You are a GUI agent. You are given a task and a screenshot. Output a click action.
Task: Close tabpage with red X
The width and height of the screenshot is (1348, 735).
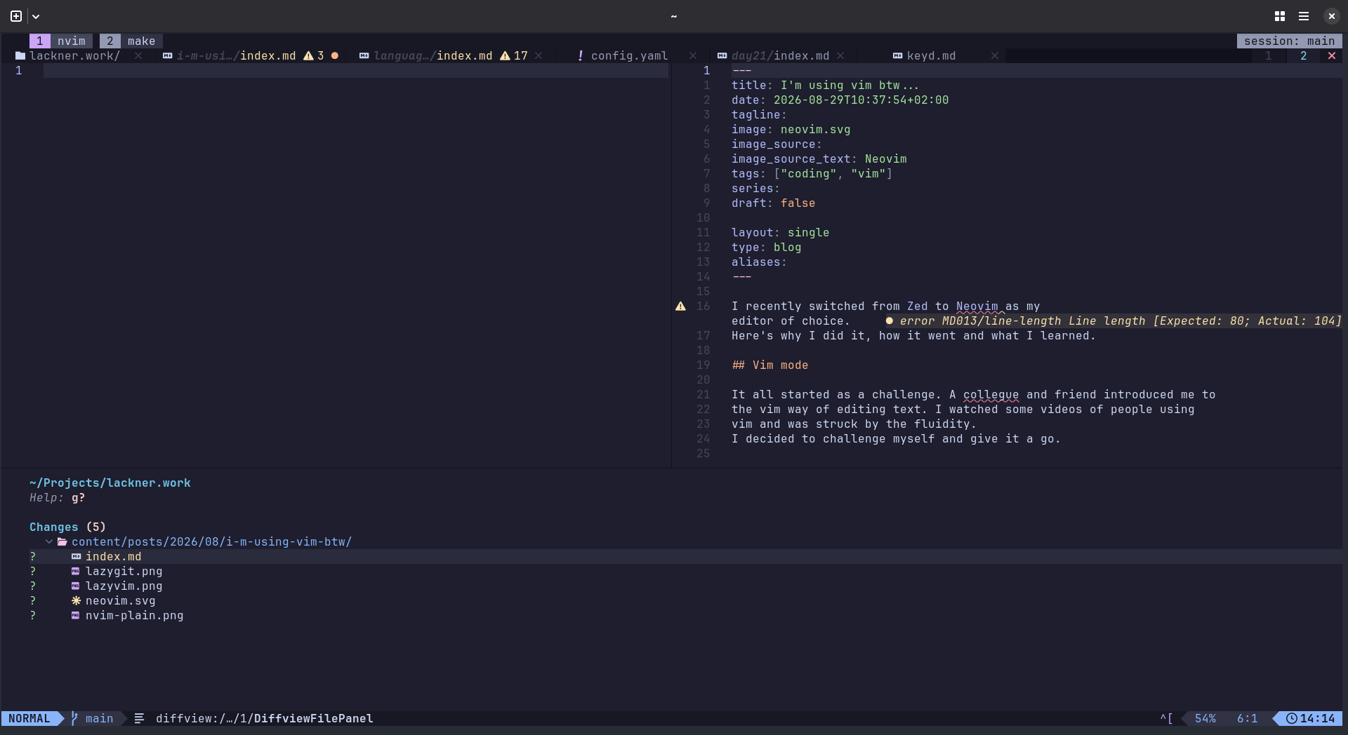(1332, 55)
